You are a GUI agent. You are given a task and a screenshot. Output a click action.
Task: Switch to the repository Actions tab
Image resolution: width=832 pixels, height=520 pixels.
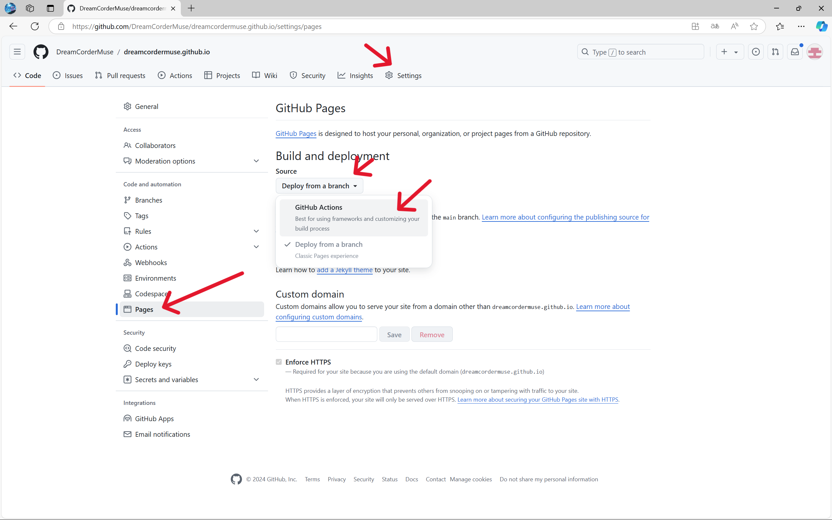(x=175, y=75)
